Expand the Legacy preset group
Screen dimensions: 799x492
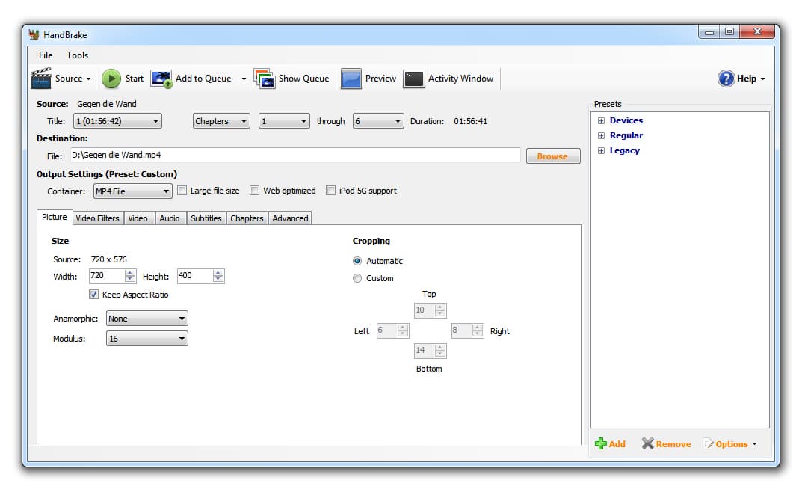pos(601,151)
